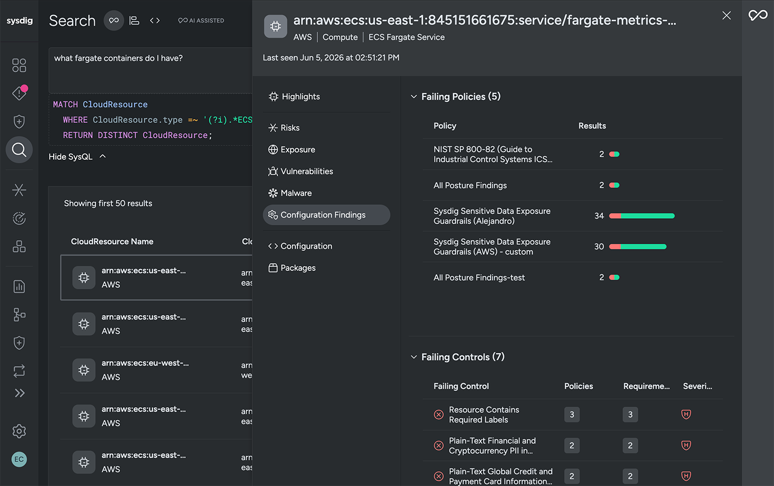Select the Configuration Findings tab
774x486 pixels.
[327, 215]
